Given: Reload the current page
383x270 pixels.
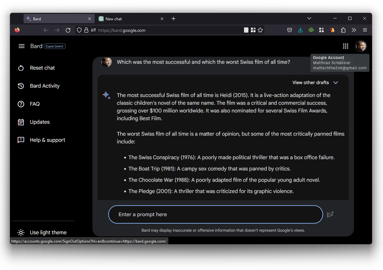Looking at the screenshot, I should click(x=68, y=30).
